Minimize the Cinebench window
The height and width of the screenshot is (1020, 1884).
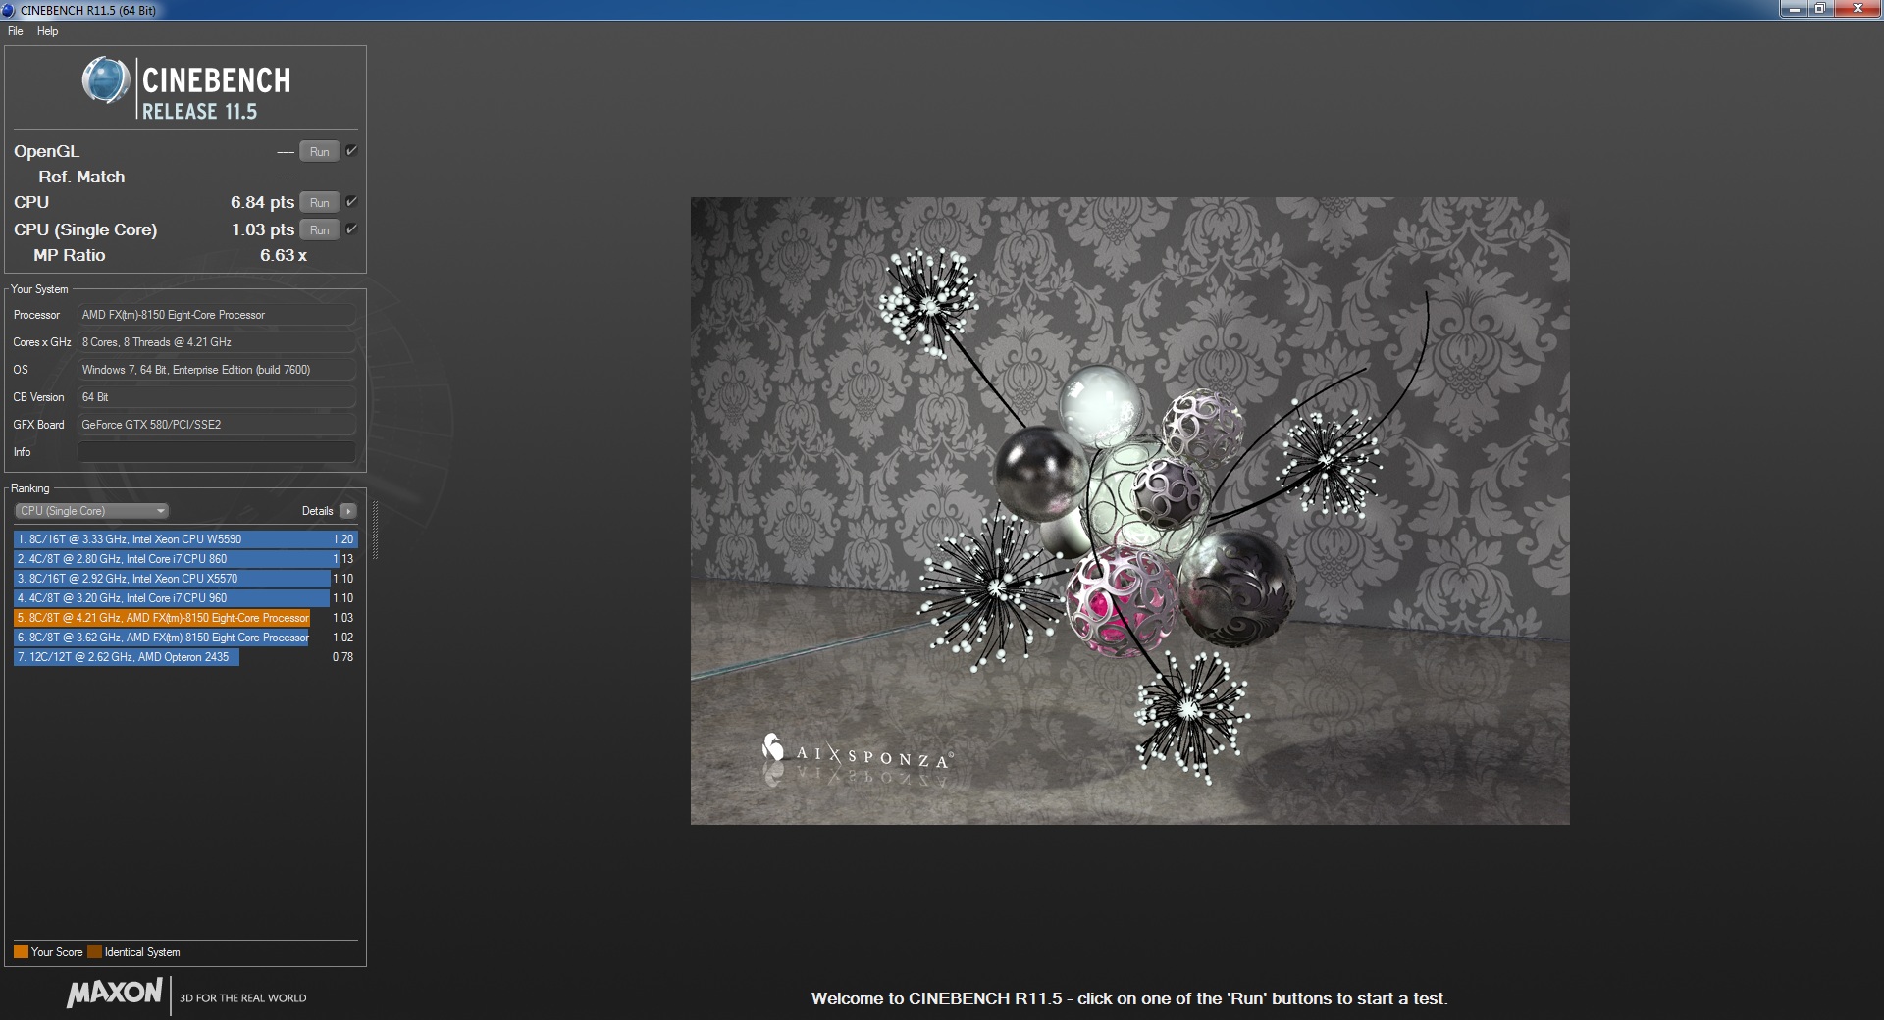[1794, 9]
